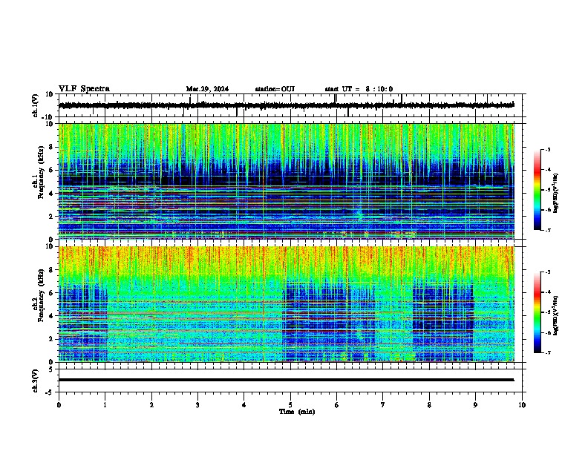Image resolution: width=588 pixels, height=454 pixels.
Task: Click the Time (min) axis title
Action: click(x=297, y=412)
